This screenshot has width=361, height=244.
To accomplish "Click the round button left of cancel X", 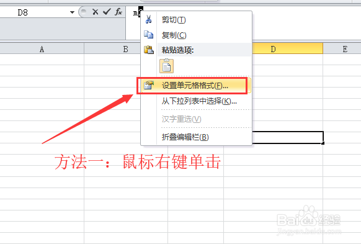I will (x=84, y=12).
